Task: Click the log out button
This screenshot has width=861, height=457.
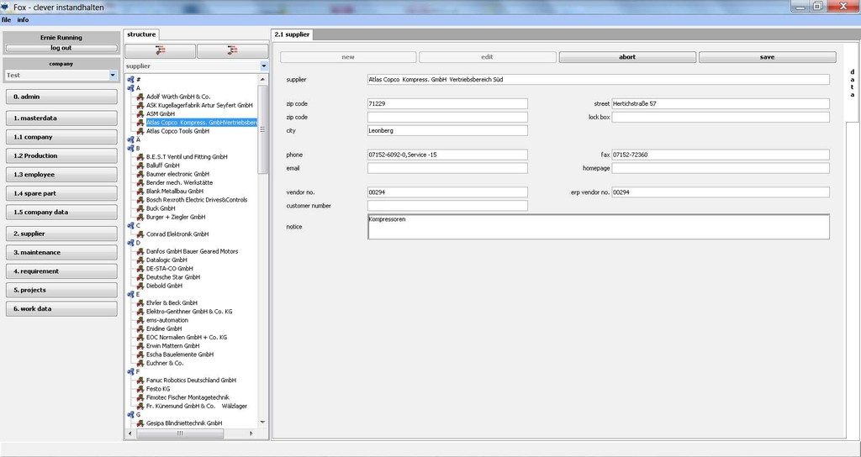Action: pyautogui.click(x=61, y=48)
